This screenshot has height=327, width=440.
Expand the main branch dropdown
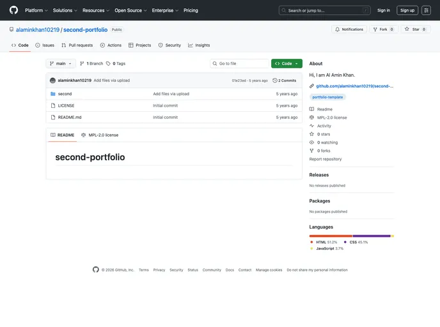tap(61, 64)
